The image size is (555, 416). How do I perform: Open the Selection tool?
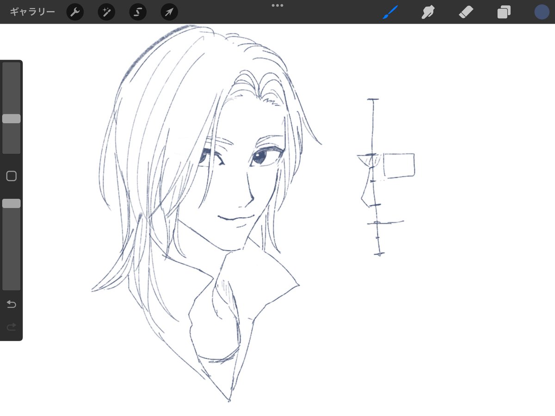[138, 12]
